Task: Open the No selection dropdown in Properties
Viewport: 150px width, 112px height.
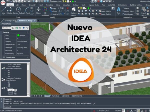Action: (6, 28)
